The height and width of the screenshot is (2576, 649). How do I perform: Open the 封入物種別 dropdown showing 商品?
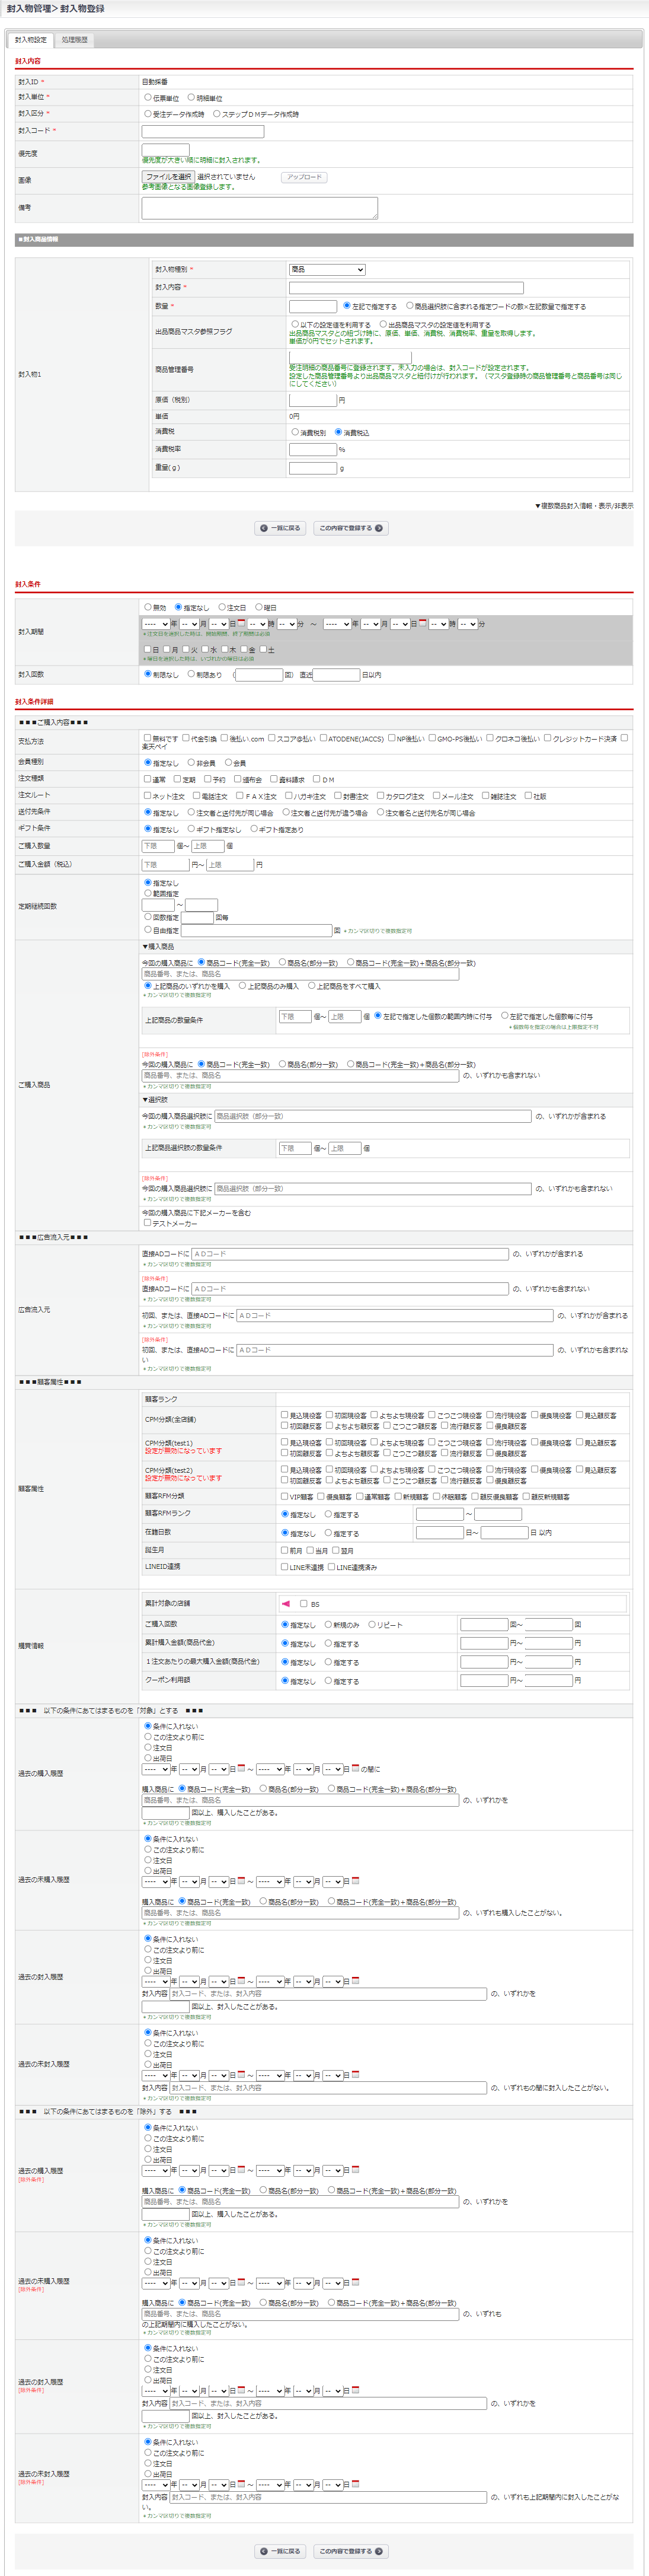coord(327,269)
